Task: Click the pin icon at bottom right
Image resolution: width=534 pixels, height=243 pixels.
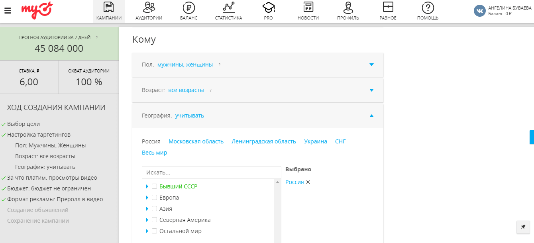Action: [x=523, y=227]
